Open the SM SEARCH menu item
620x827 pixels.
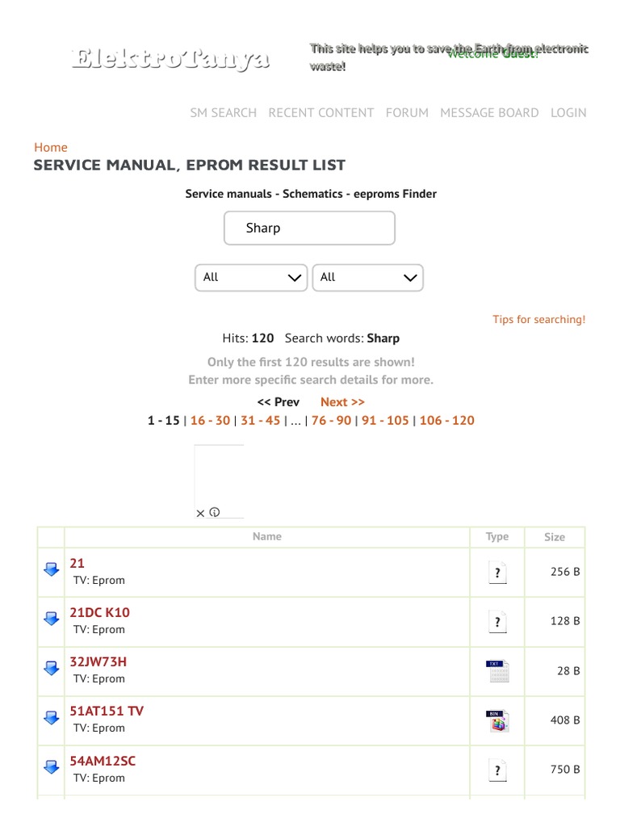click(x=223, y=113)
